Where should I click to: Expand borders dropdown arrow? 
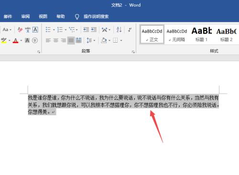point(121,41)
